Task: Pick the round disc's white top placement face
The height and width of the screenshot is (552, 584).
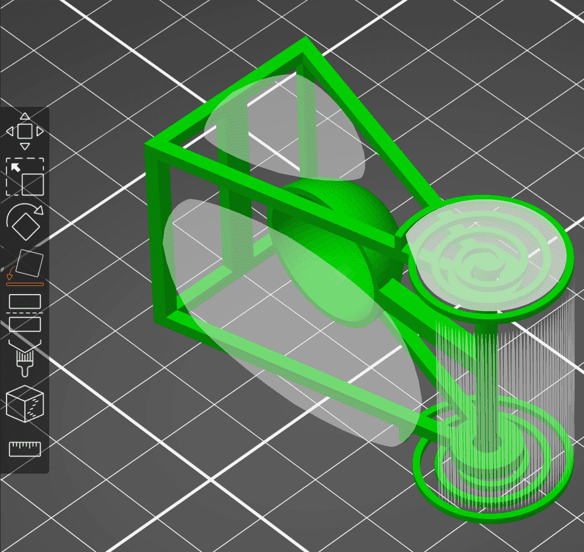Action: (x=486, y=255)
